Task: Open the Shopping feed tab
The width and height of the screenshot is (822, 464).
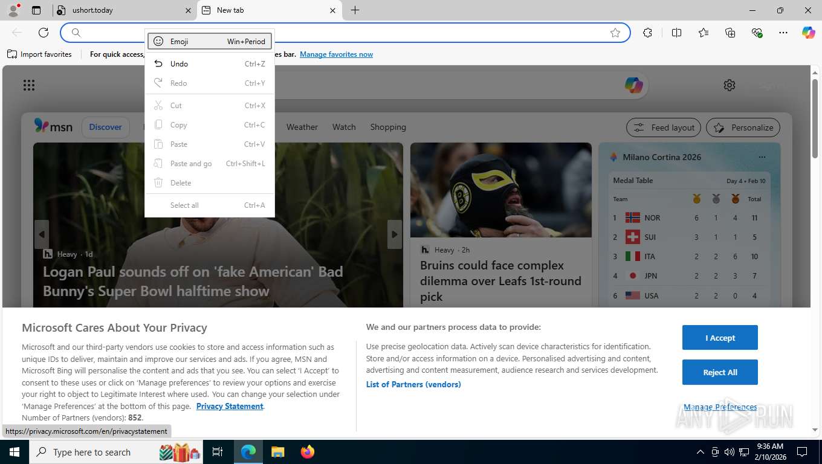Action: (388, 127)
